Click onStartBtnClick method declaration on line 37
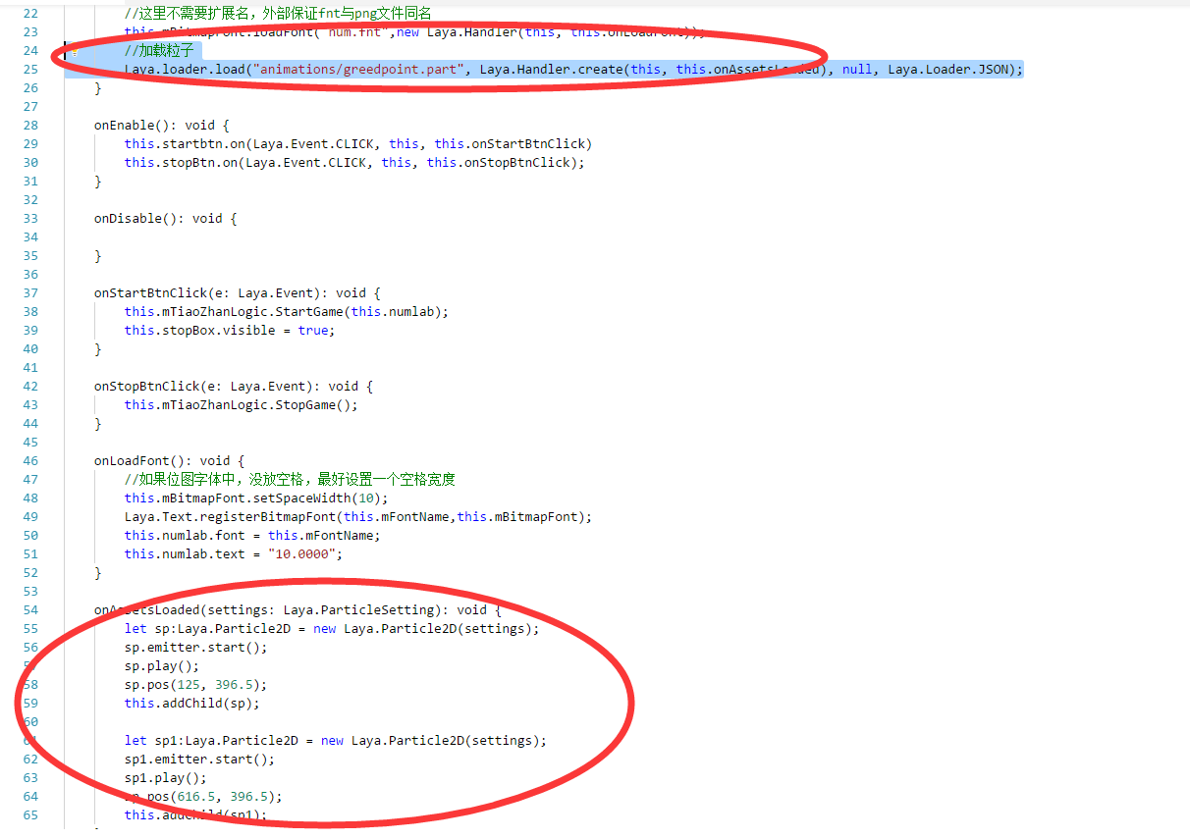This screenshot has height=839, width=1190. (x=150, y=293)
